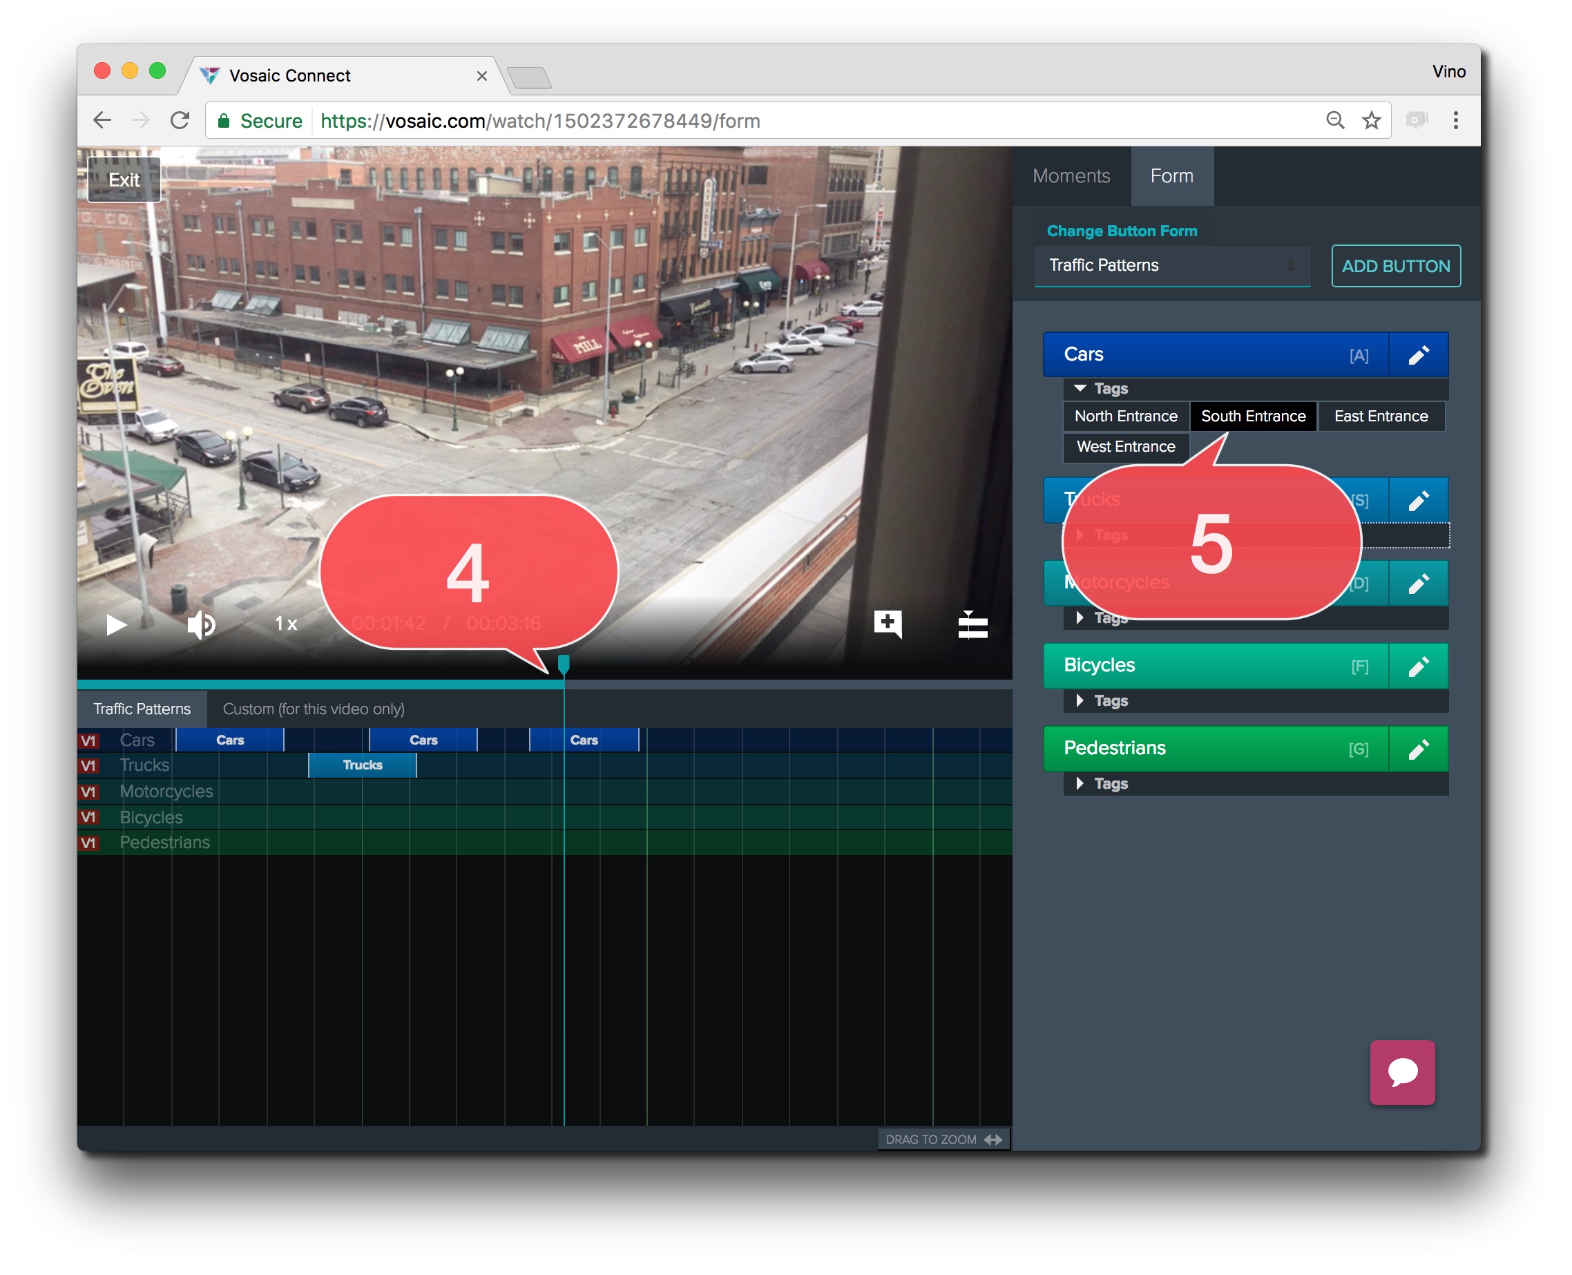
Task: Play the traffic video
Action: (116, 625)
